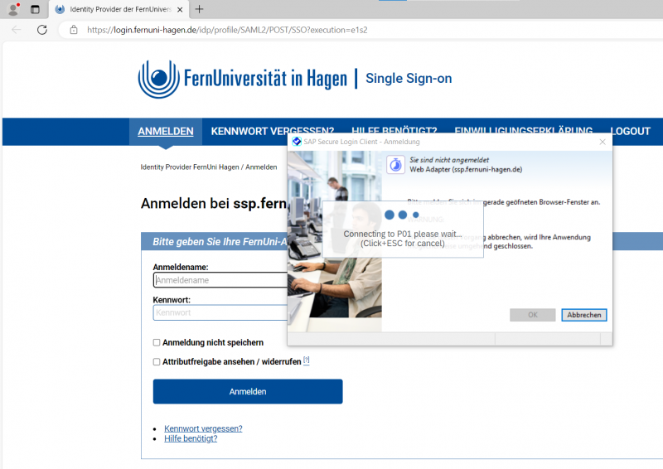Open the tab actions menu icon
The height and width of the screenshot is (469, 663).
(35, 9)
